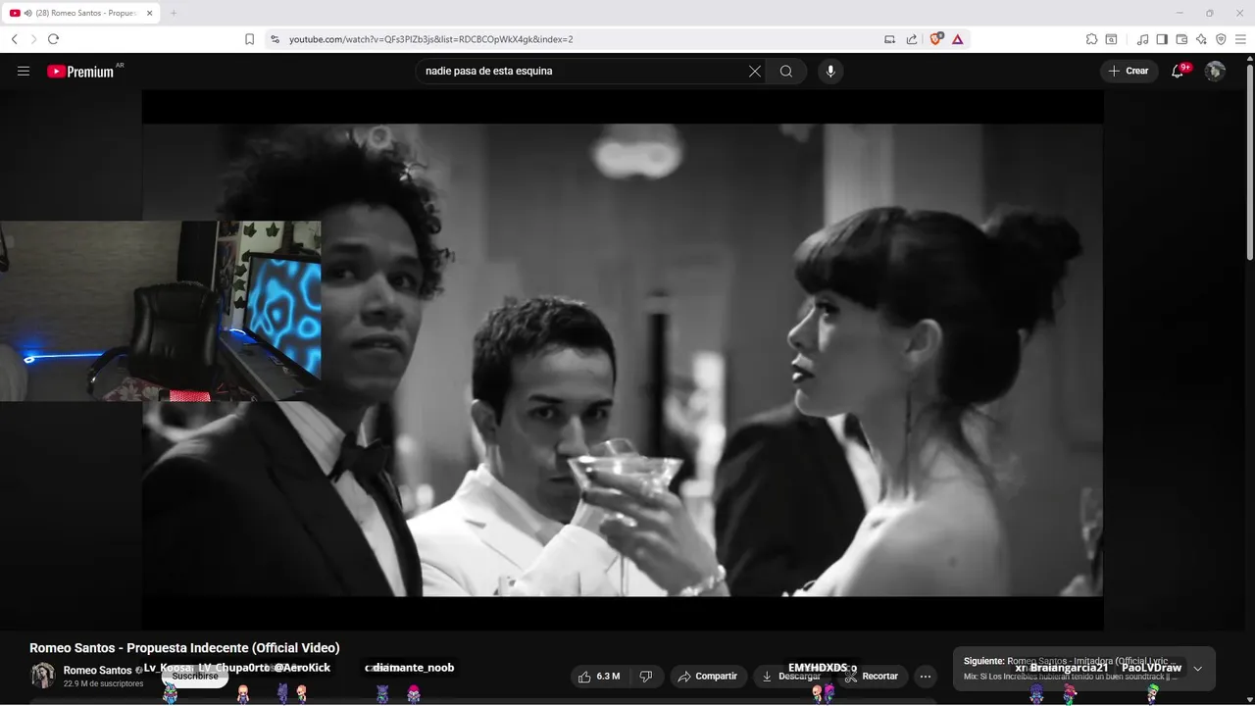Image resolution: width=1255 pixels, height=706 pixels.
Task: Open Romeo Santos channel avatar
Action: [43, 676]
